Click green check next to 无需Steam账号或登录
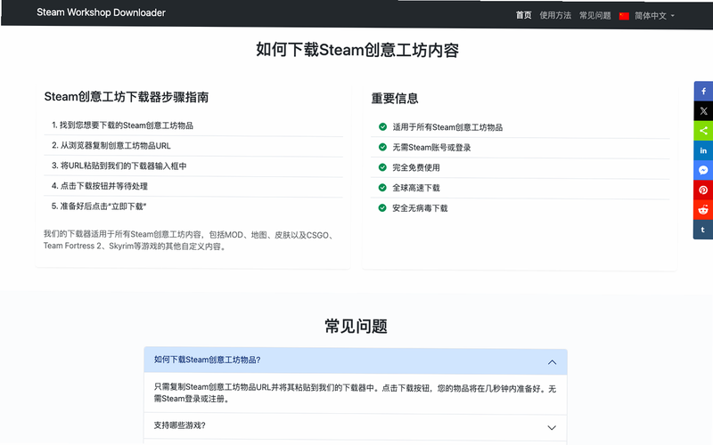This screenshot has width=713, height=445. click(382, 147)
